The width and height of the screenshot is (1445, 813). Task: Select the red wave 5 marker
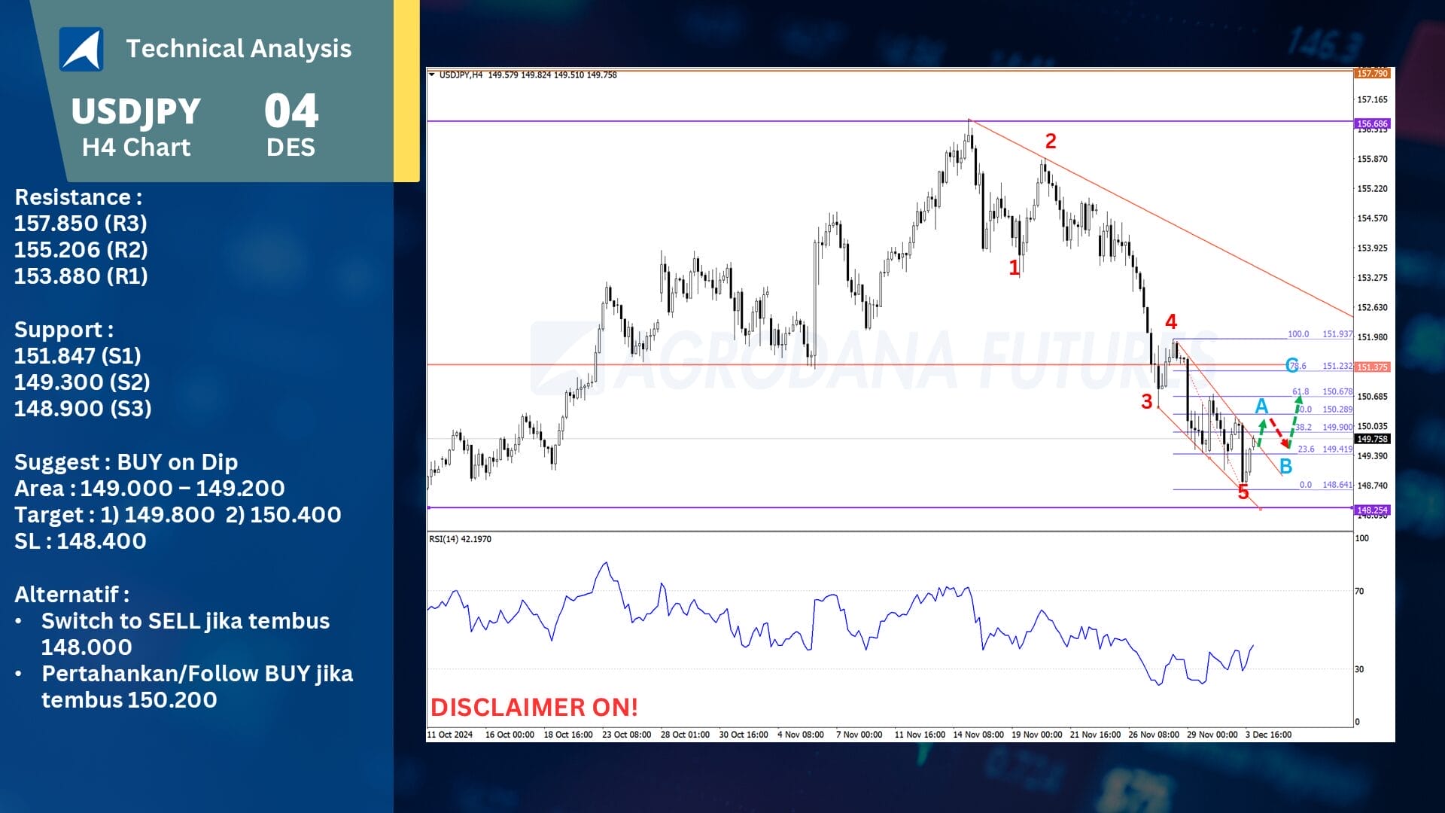[x=1243, y=492]
